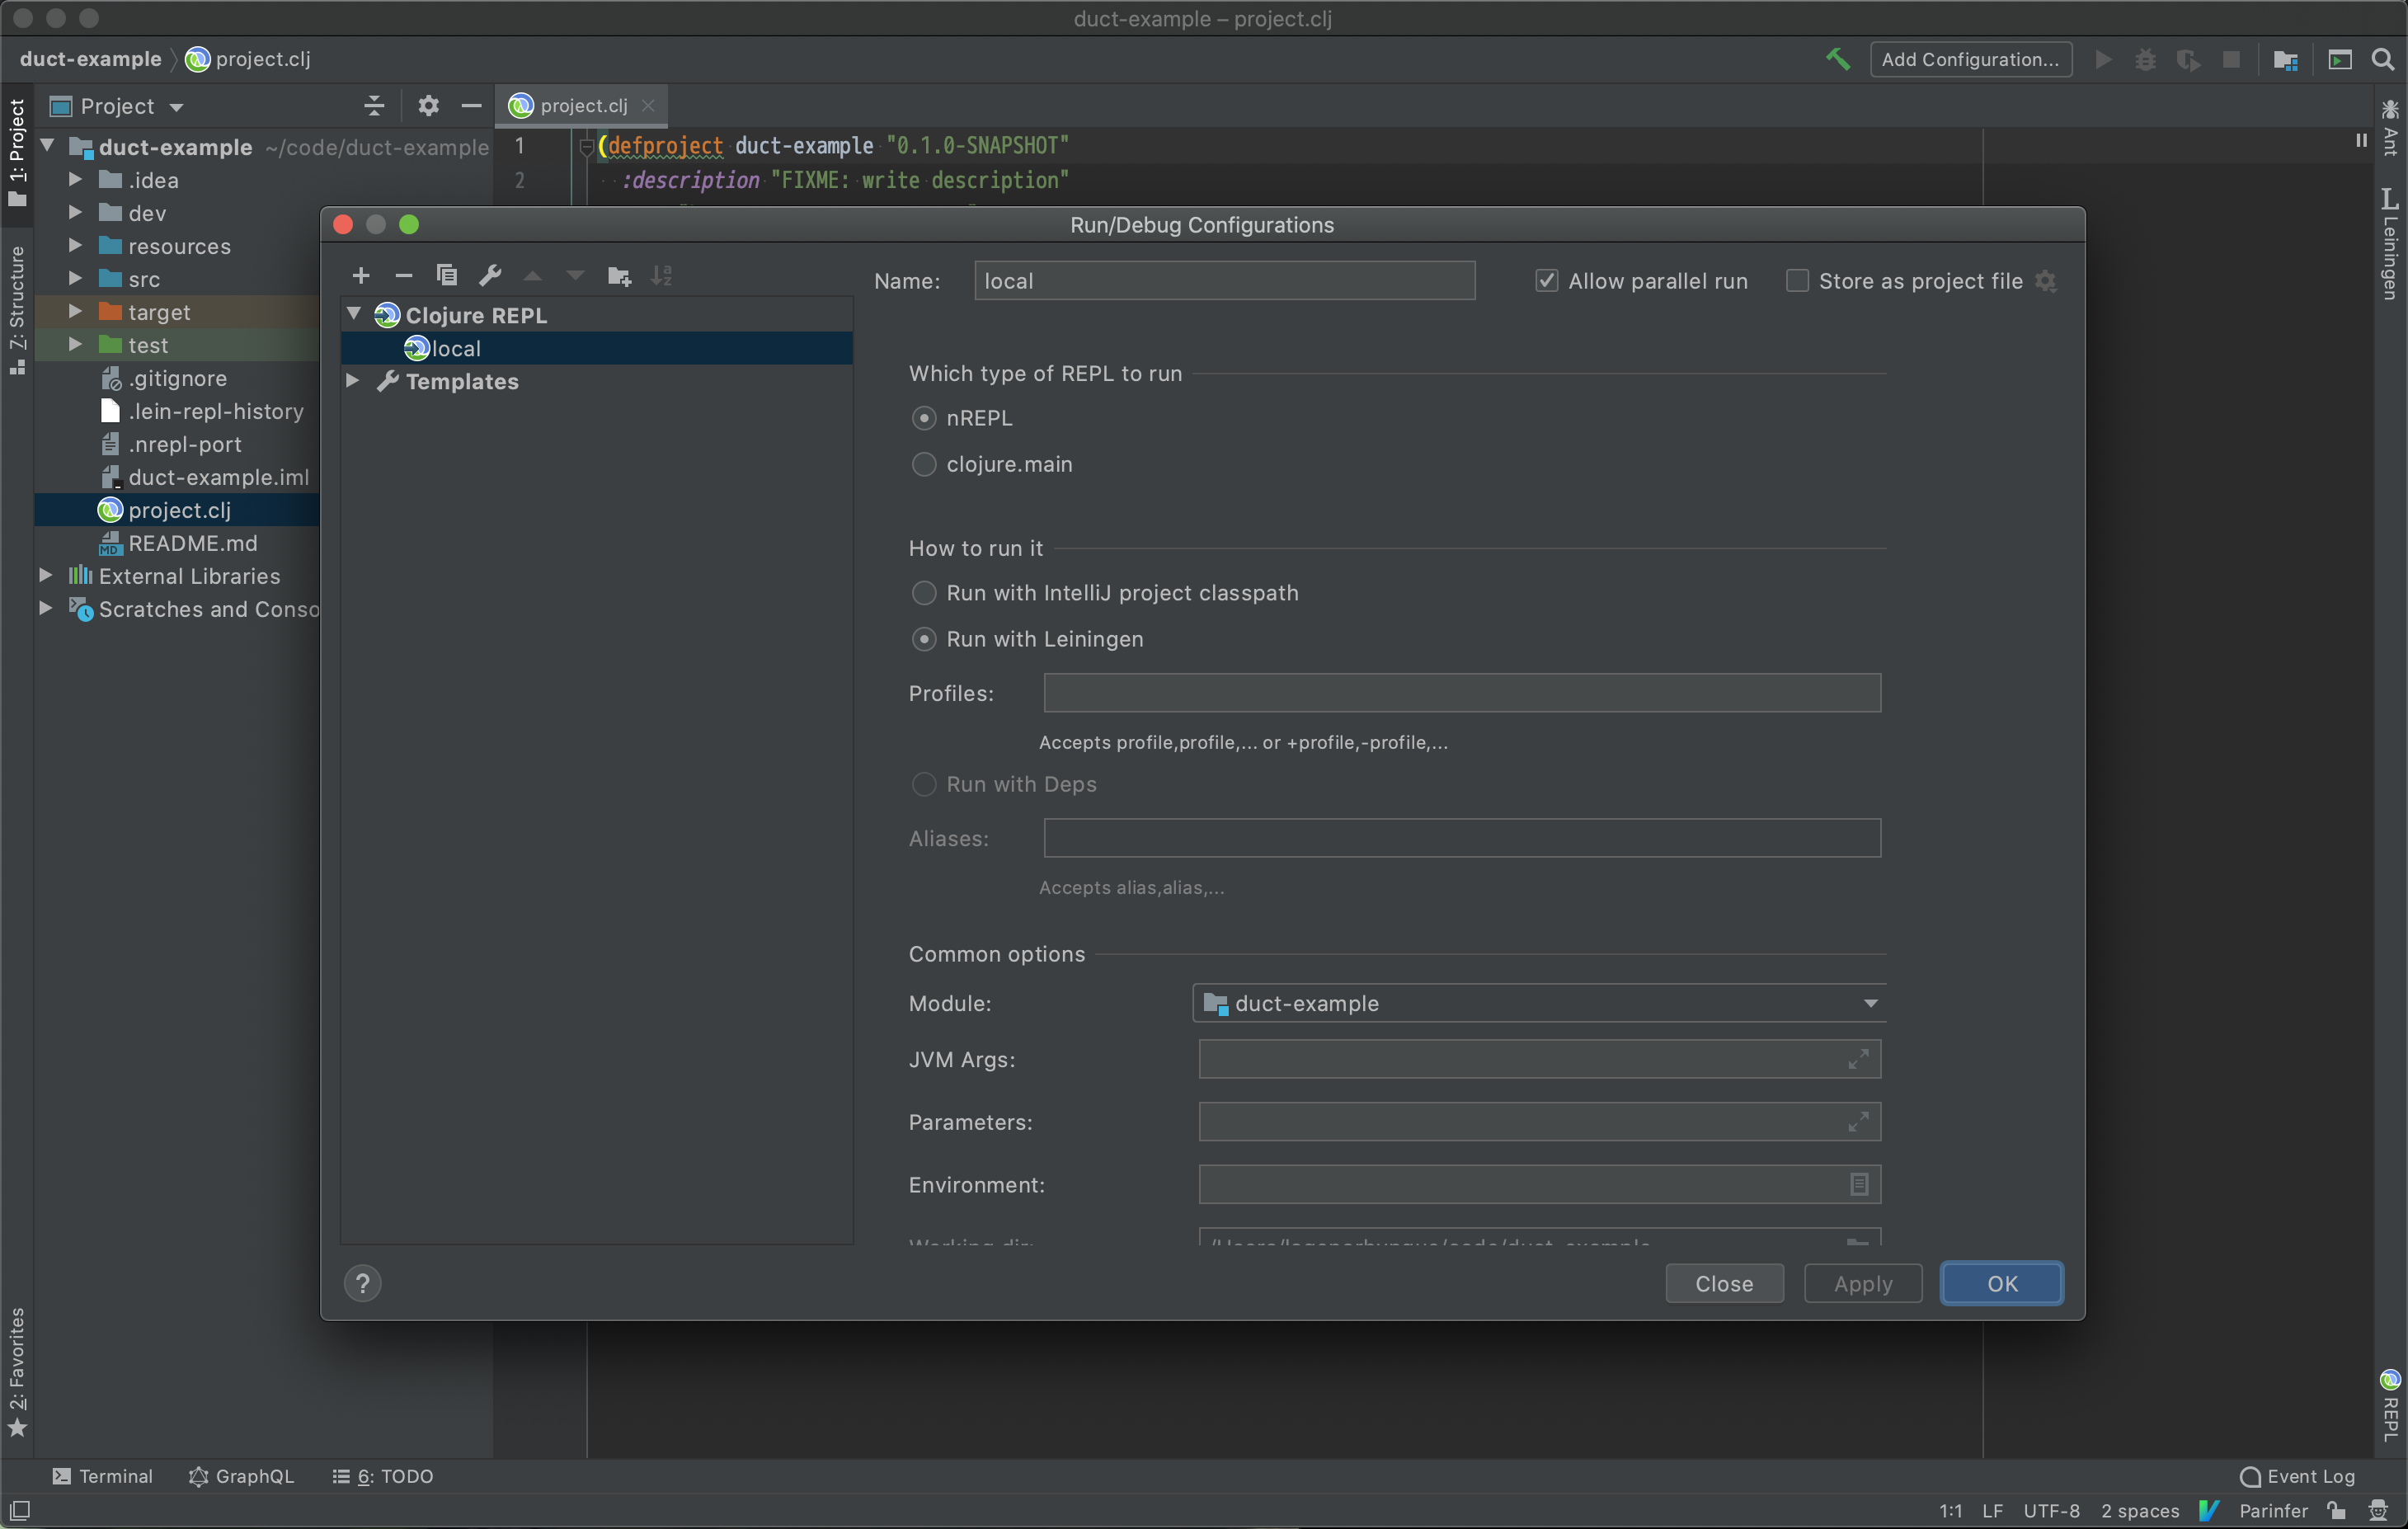
Task: Expand JVM Args field with arrows icon
Action: point(1857,1059)
